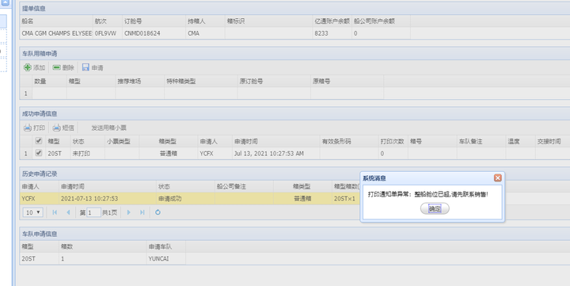This screenshot has width=570, height=286.
Task: Open the page size dropdown showing 10
Action: pos(33,212)
